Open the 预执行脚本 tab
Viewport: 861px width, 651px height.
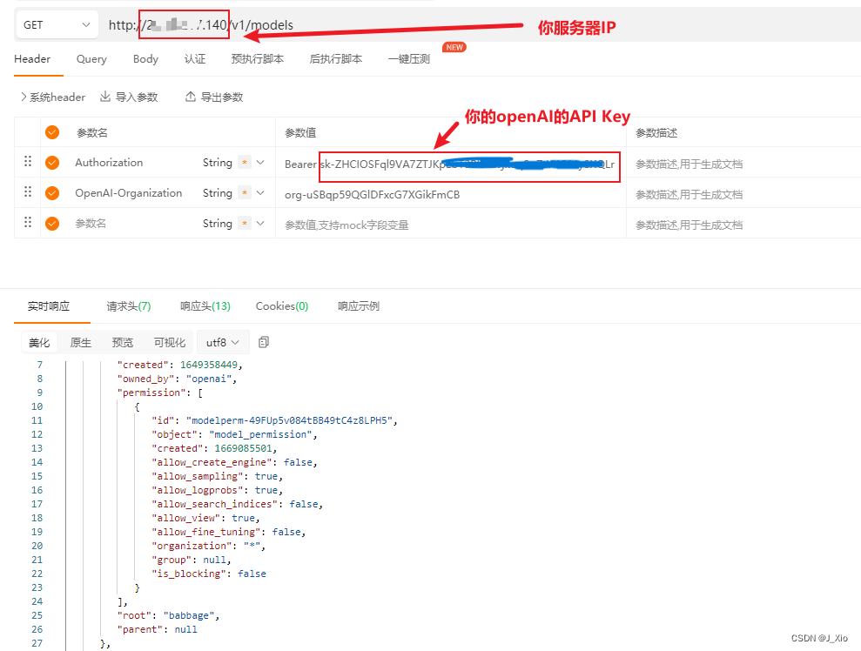pos(258,58)
